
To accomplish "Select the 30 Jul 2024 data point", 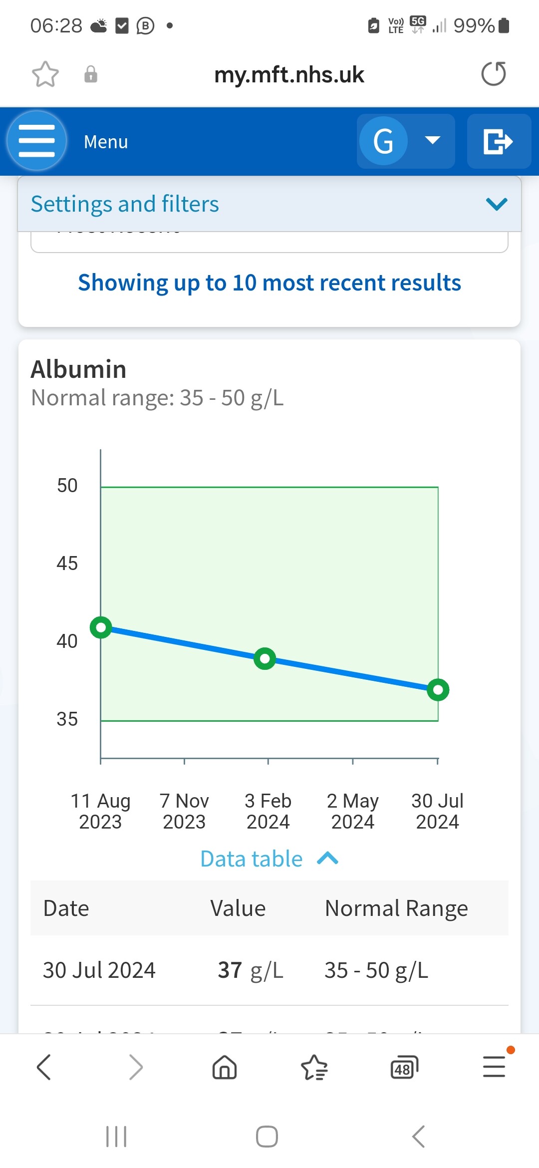I will (x=438, y=690).
